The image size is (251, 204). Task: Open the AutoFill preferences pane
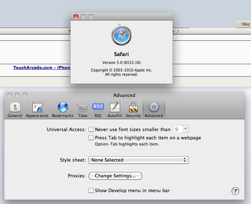115,110
